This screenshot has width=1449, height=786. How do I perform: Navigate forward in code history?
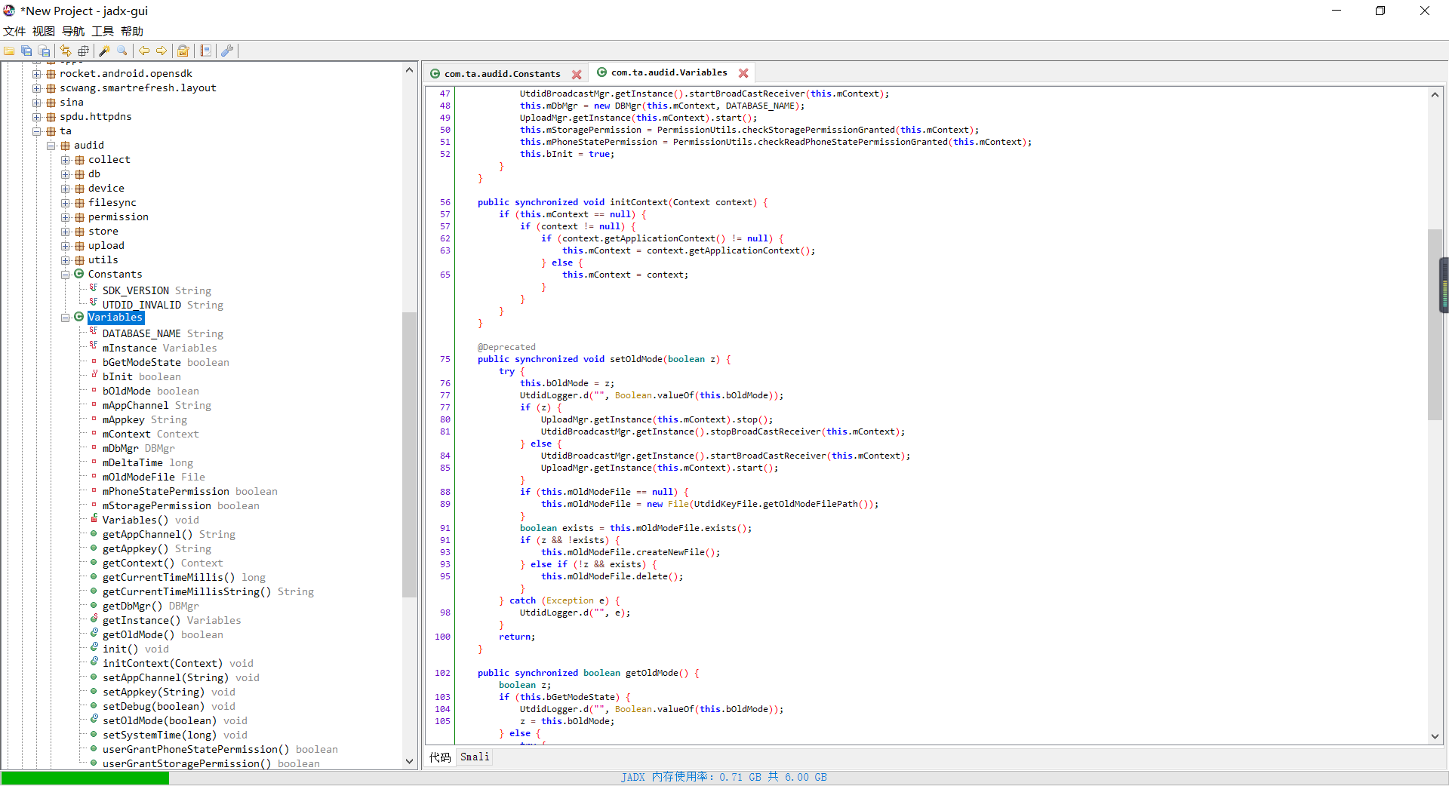[x=162, y=51]
